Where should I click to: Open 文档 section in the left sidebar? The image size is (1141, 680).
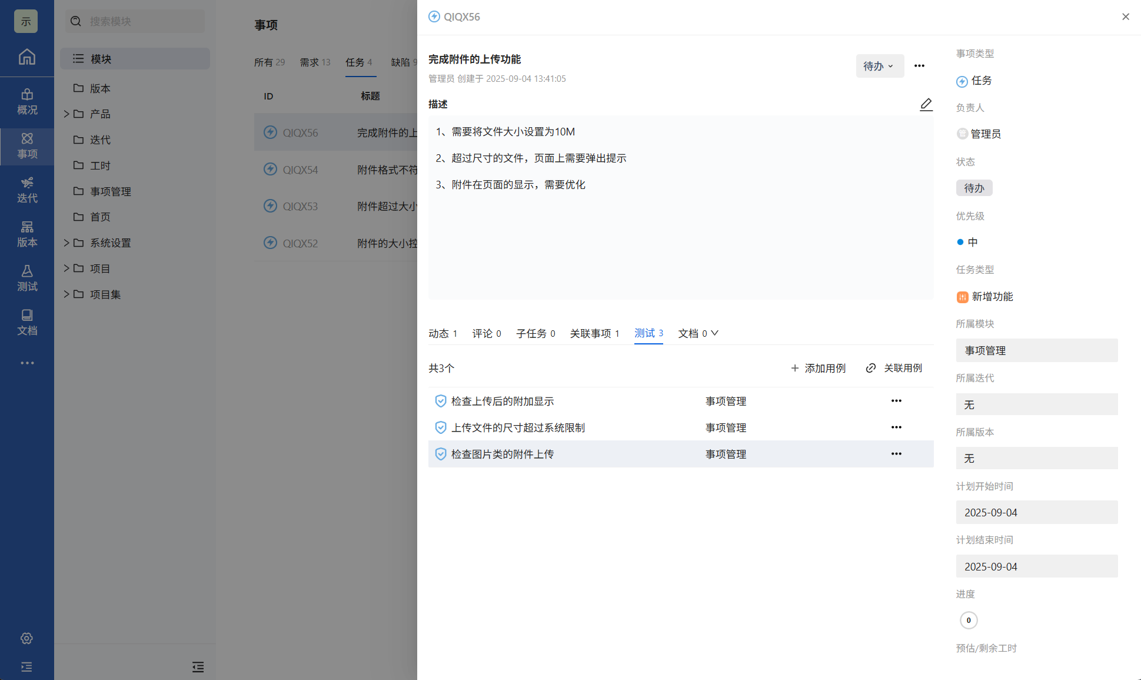tap(27, 322)
